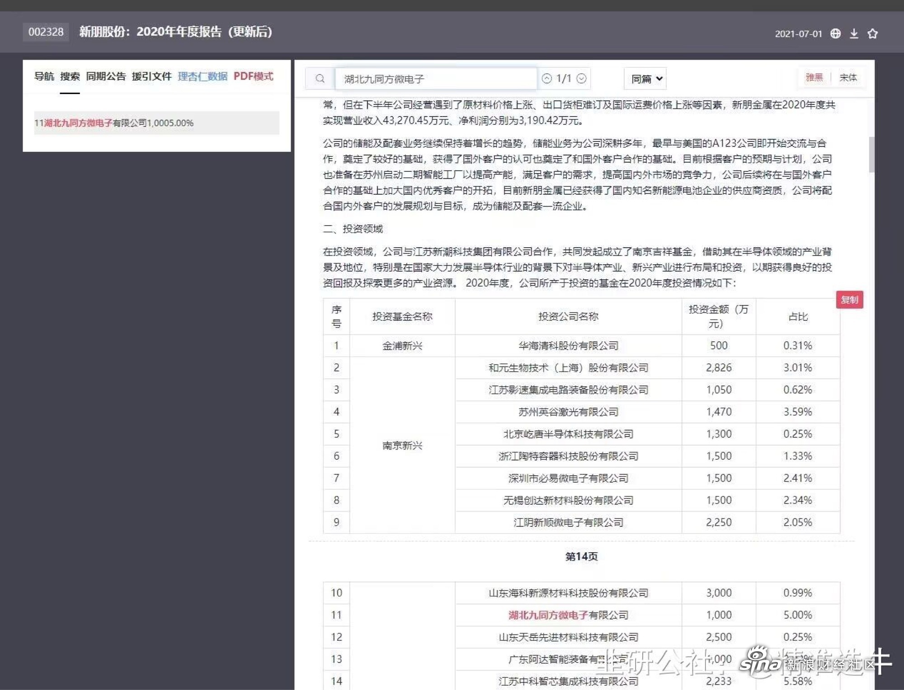
Task: Click percentage 3.59% cell
Action: tap(798, 412)
